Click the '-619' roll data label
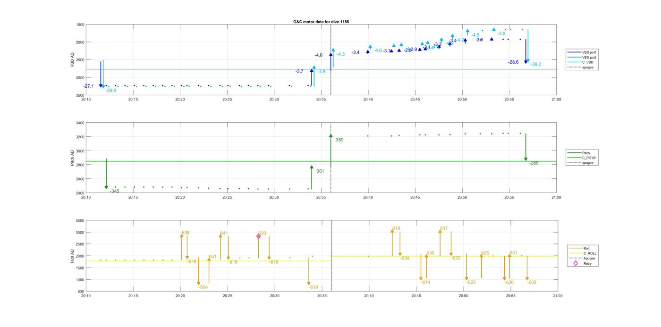Image resolution: width=661 pixels, height=327 pixels. tap(314, 287)
